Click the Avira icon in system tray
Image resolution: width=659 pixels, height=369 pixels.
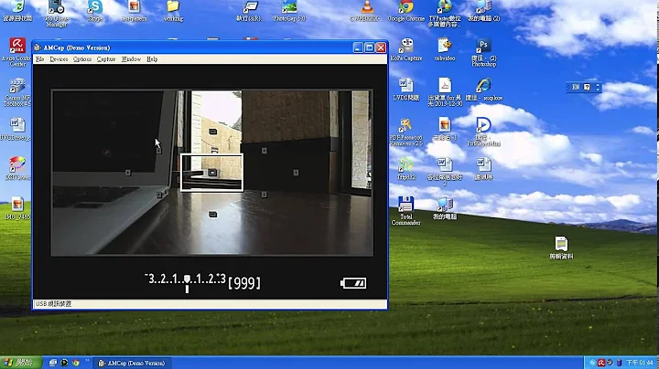coord(601,363)
